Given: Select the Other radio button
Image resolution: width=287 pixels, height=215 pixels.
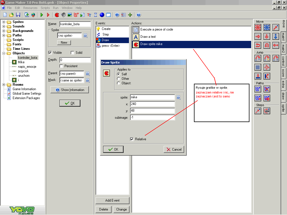Looking at the screenshot, I should (119, 79).
